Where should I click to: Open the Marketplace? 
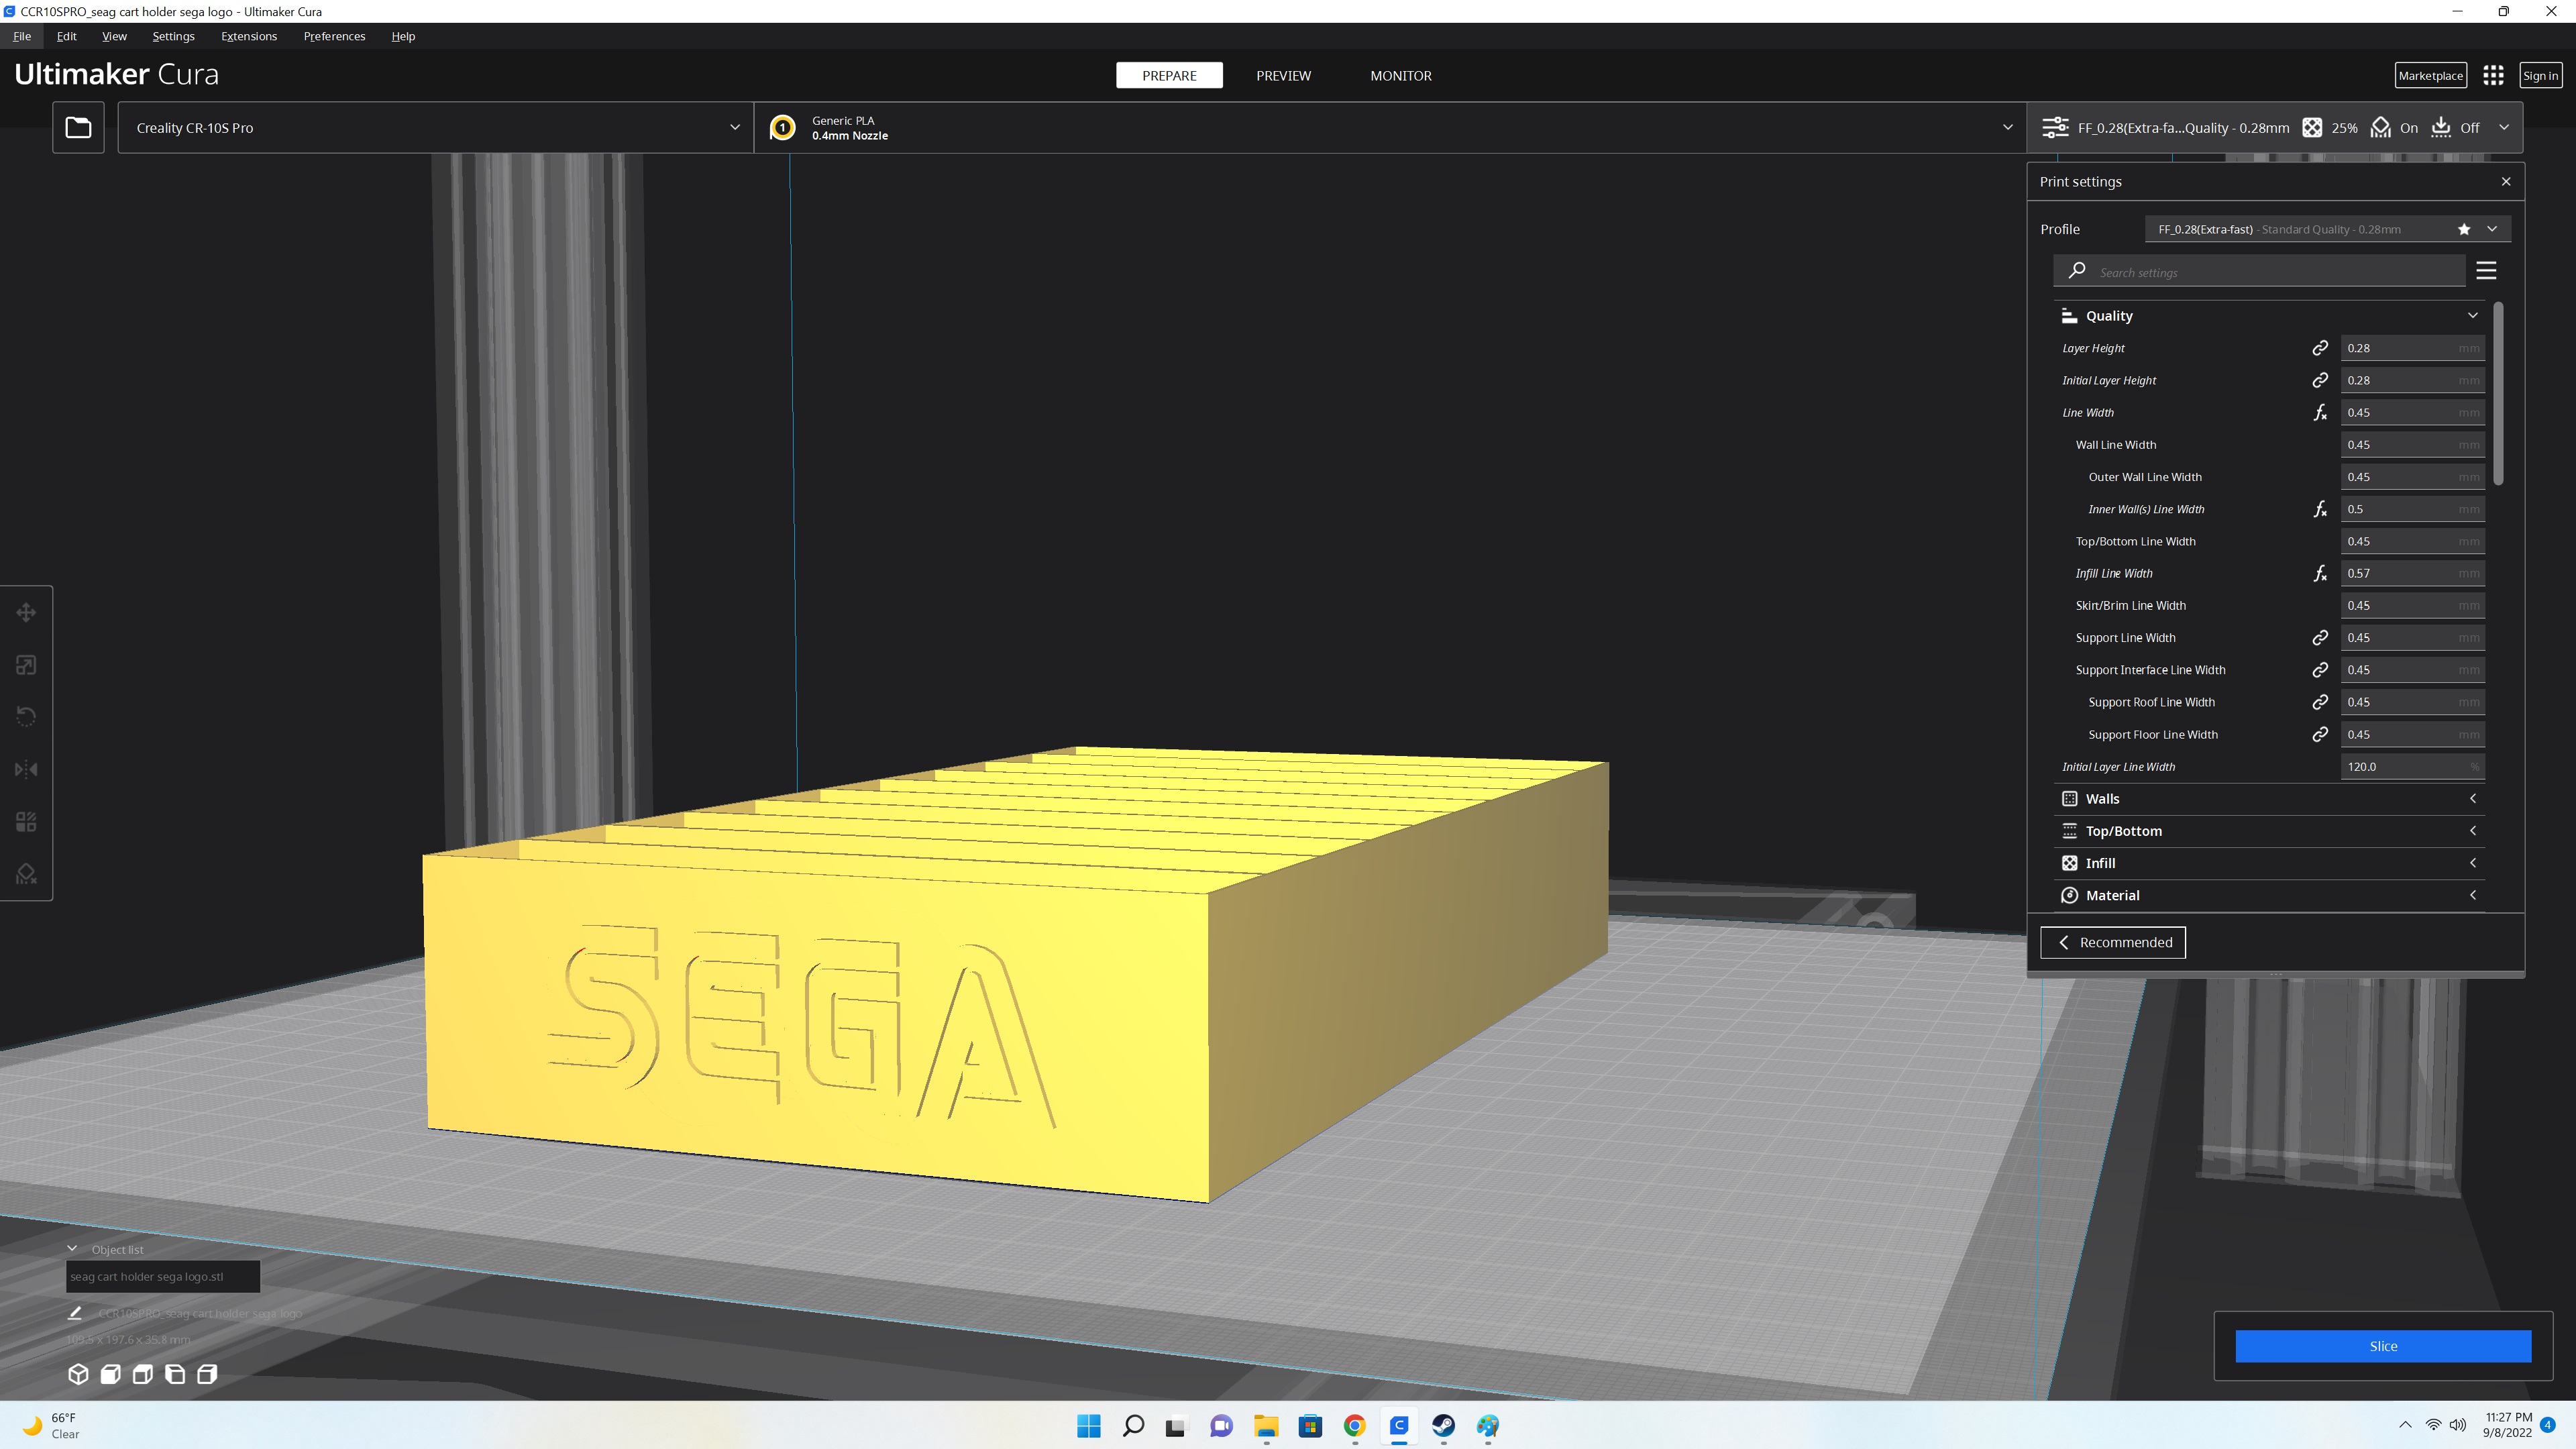(x=2430, y=75)
